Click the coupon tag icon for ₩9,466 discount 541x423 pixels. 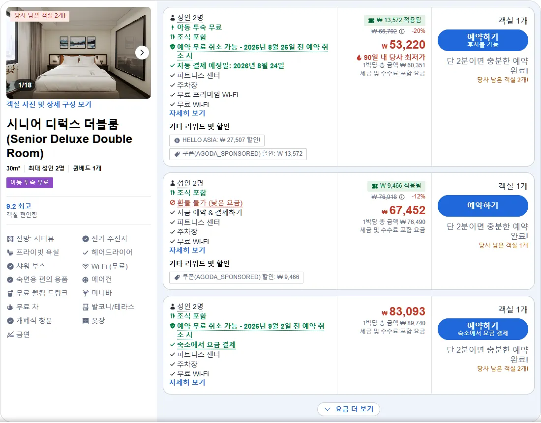pyautogui.click(x=177, y=277)
